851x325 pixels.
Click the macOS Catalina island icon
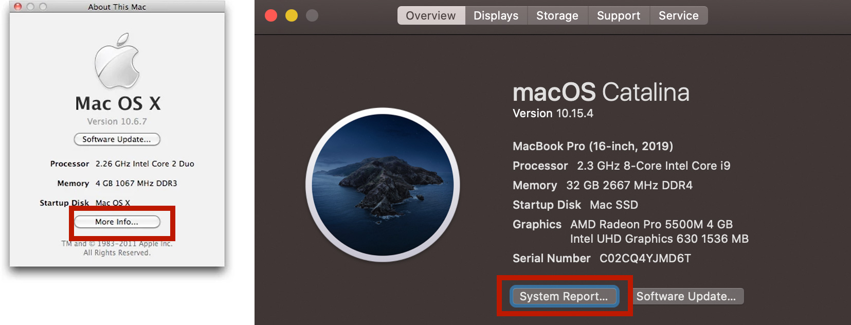[383, 185]
